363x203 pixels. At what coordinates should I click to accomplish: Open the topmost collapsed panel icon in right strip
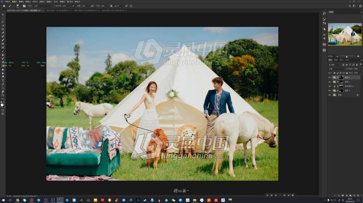click(x=324, y=13)
